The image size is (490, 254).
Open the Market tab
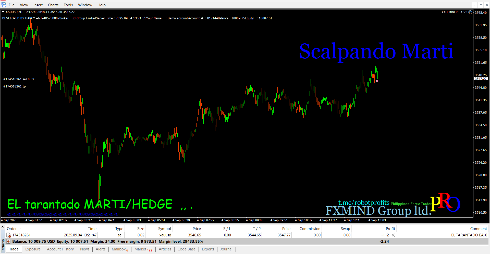(143, 249)
